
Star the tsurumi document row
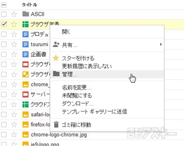pyautogui.click(x=14, y=44)
